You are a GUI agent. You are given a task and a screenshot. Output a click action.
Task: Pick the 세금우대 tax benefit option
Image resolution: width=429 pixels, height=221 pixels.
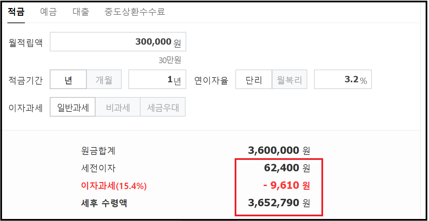163,107
